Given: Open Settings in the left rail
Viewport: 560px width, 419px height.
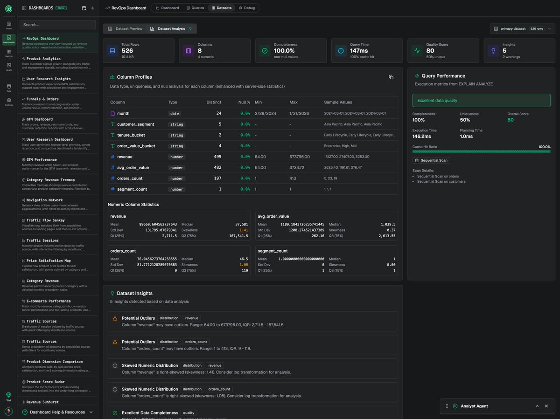Looking at the screenshot, I should (x=8, y=102).
